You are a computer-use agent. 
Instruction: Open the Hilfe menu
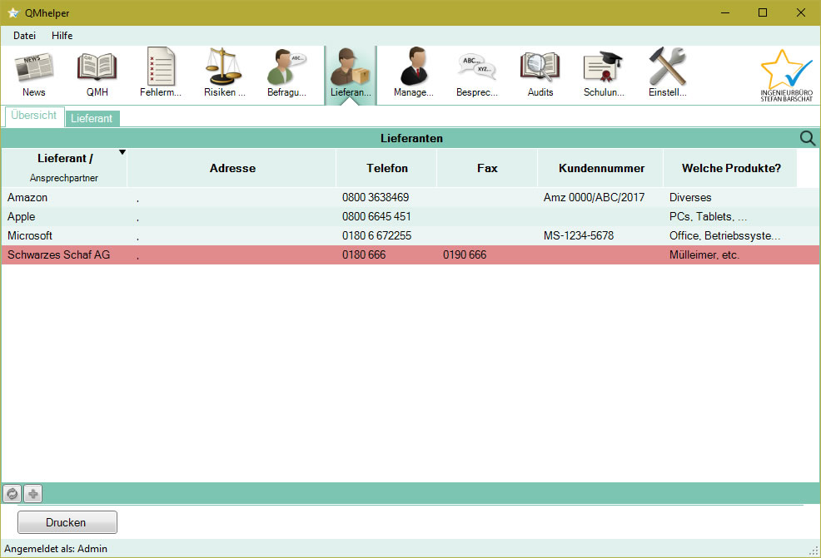click(62, 36)
